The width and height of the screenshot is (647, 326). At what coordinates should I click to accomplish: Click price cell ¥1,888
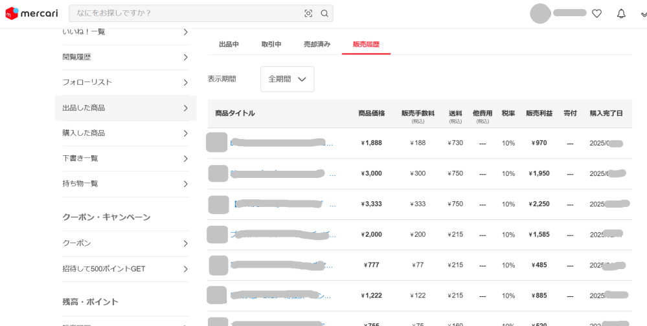[371, 143]
